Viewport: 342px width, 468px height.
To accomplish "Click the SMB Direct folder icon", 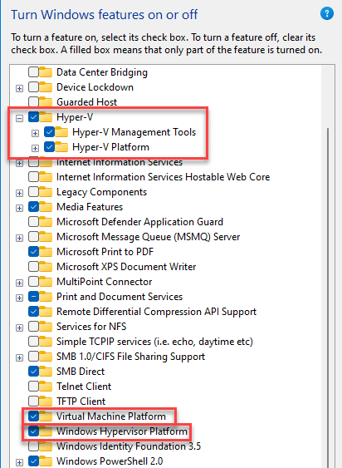I will click(x=46, y=372).
